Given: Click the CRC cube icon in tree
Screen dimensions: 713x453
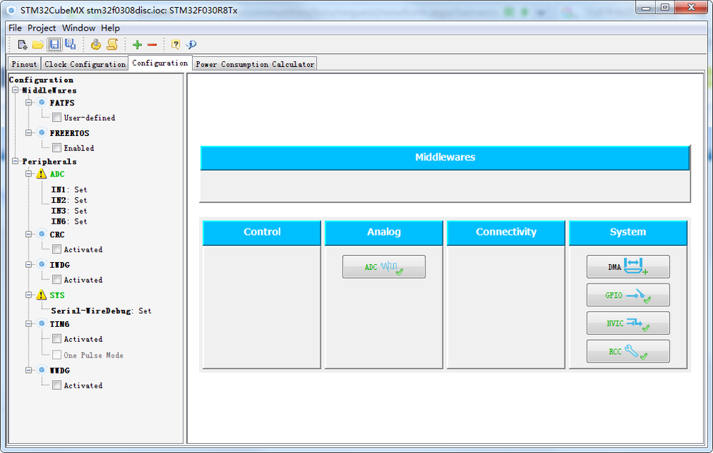Looking at the screenshot, I should [42, 234].
